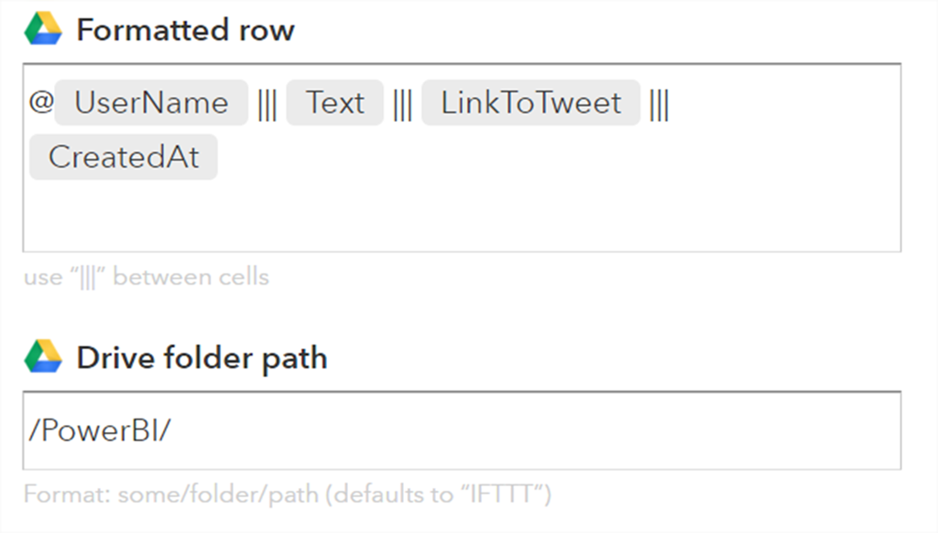Viewport: 938px width, 533px height.
Task: Click the "use ||| between cells" hint text
Action: coord(147,277)
